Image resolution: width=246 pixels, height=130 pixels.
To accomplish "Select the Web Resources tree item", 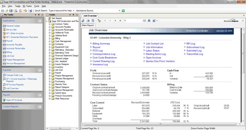I will point(62,98).
